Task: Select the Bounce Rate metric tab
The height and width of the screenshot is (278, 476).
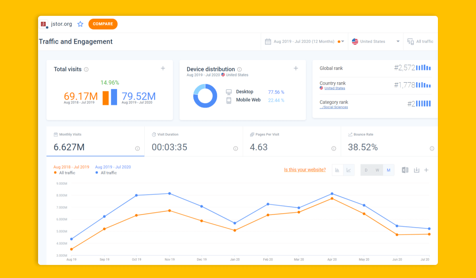Action: [390, 142]
